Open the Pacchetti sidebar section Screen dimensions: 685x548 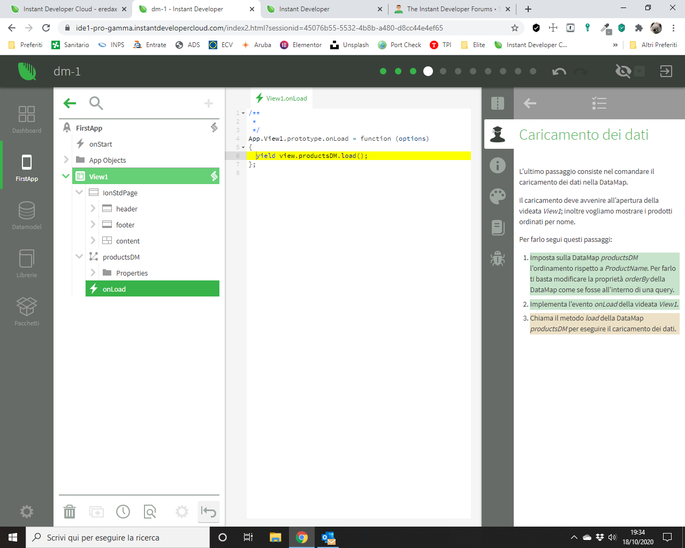[27, 312]
